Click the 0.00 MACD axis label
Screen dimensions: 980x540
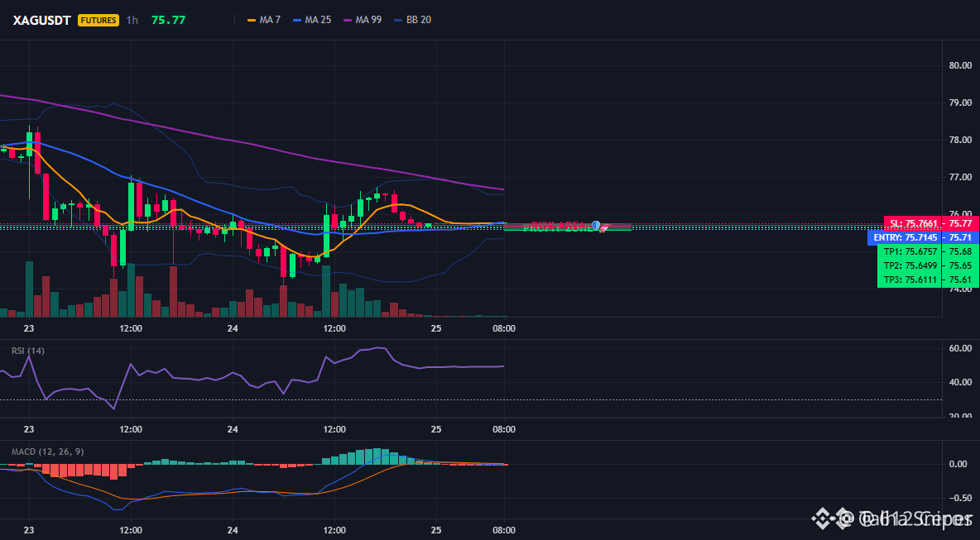coord(960,465)
